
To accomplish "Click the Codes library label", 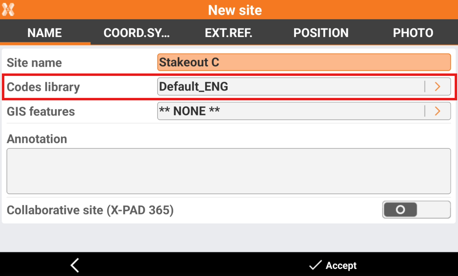I will click(43, 87).
